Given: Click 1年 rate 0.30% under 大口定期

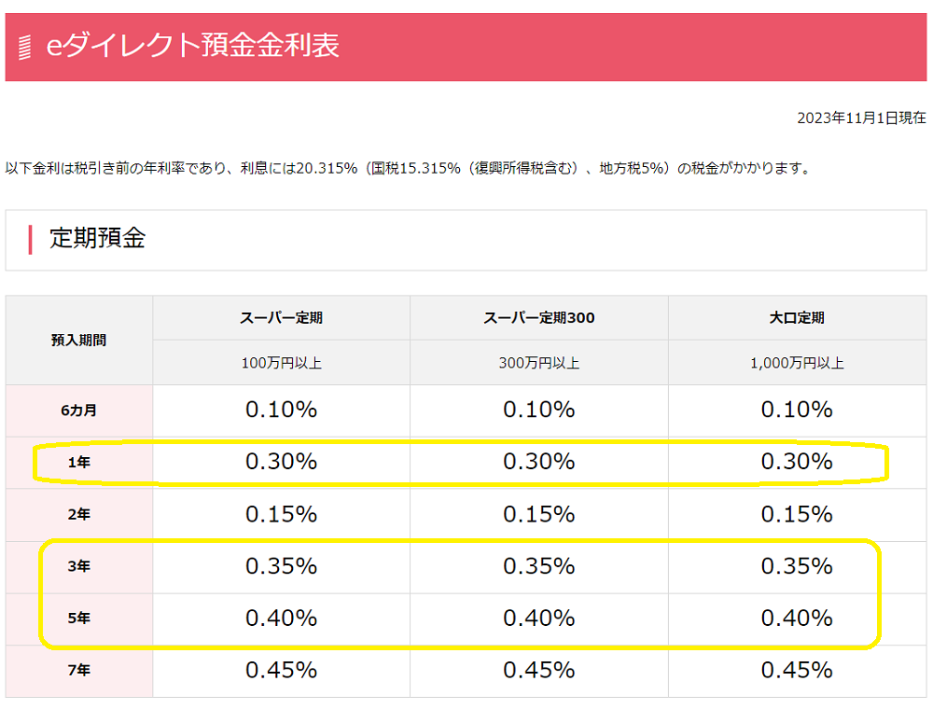Looking at the screenshot, I should [x=797, y=462].
